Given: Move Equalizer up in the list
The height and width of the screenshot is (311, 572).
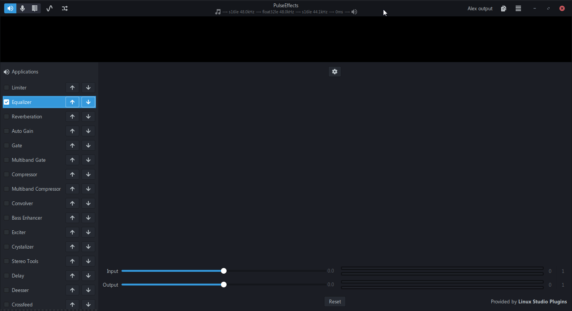Looking at the screenshot, I should click(72, 102).
